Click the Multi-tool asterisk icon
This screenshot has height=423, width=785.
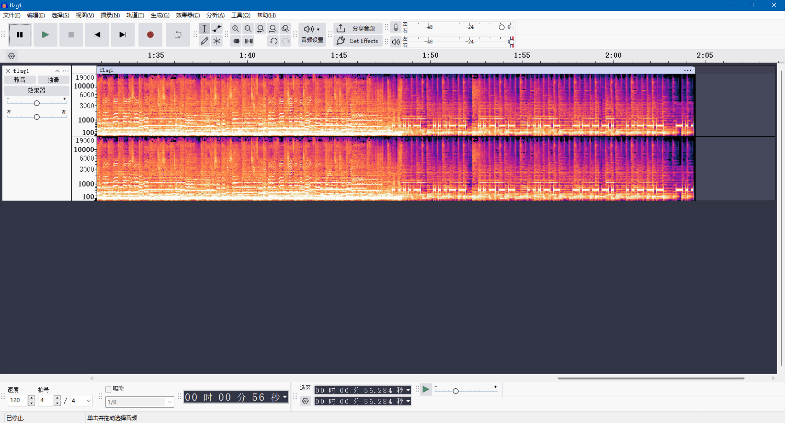(217, 41)
